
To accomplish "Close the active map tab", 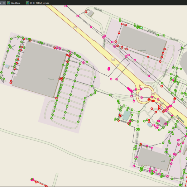I will pyautogui.click(x=4, y=2).
